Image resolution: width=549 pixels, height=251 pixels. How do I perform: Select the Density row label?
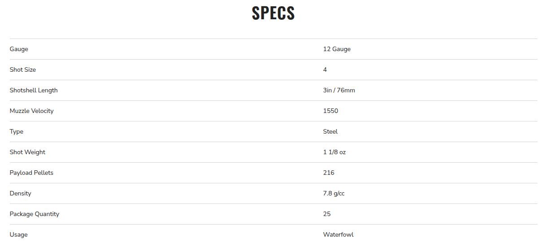click(x=21, y=194)
